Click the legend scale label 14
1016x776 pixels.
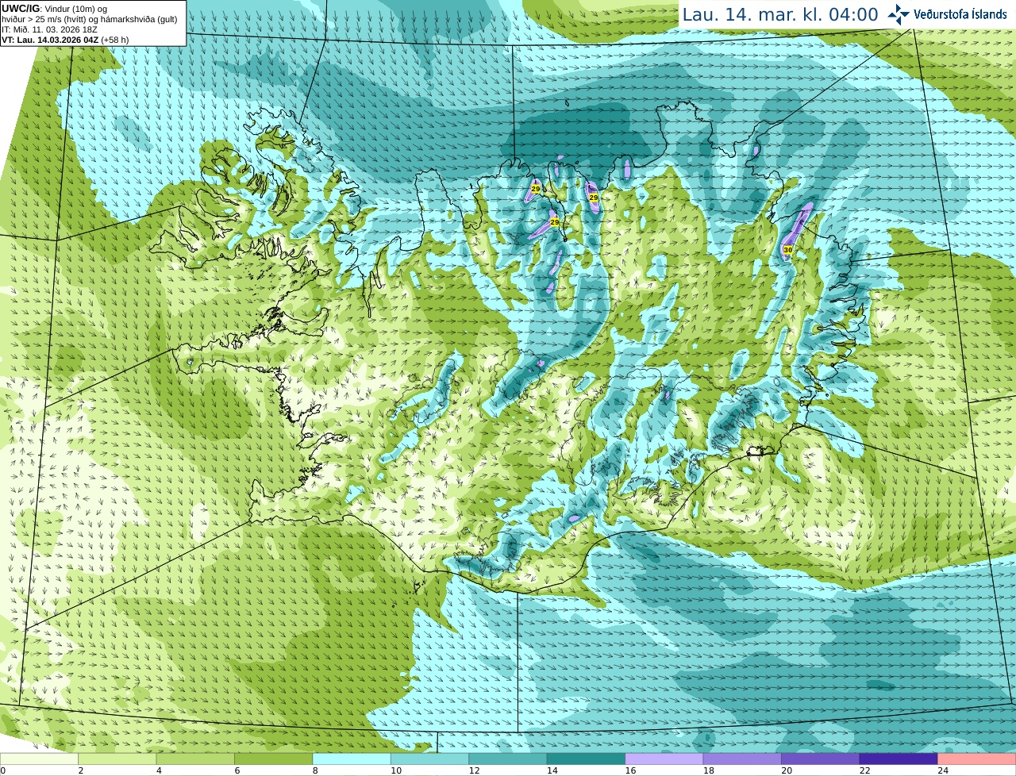[x=552, y=770]
